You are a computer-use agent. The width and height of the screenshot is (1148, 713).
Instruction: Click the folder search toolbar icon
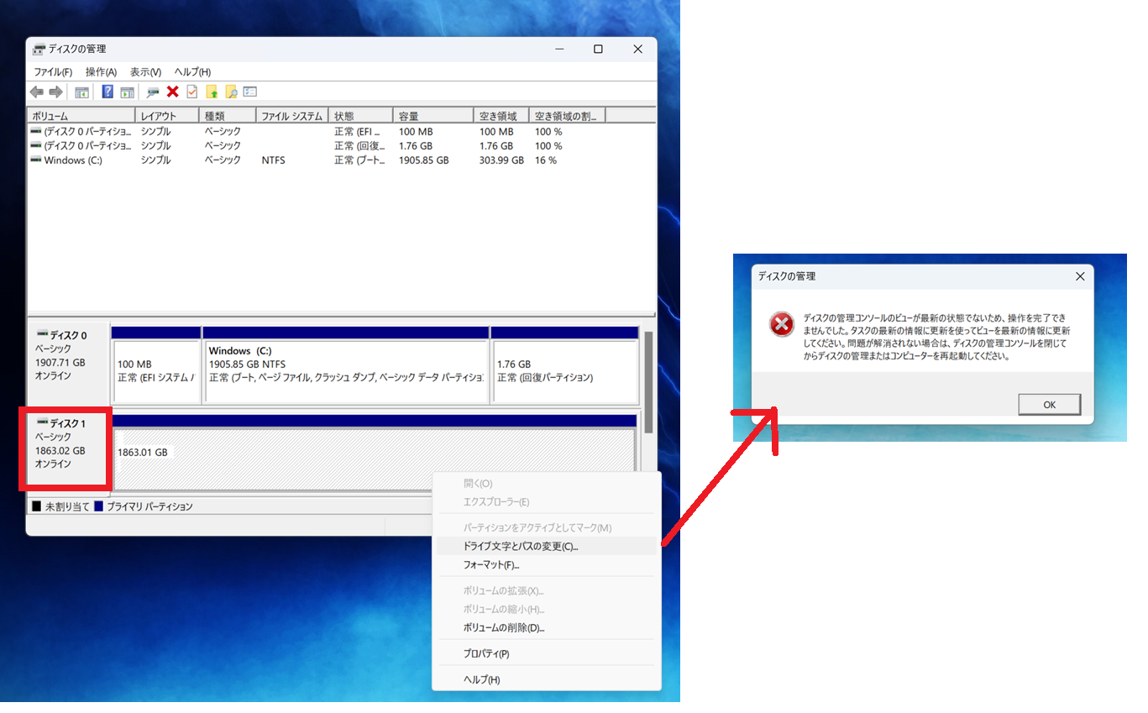click(231, 91)
